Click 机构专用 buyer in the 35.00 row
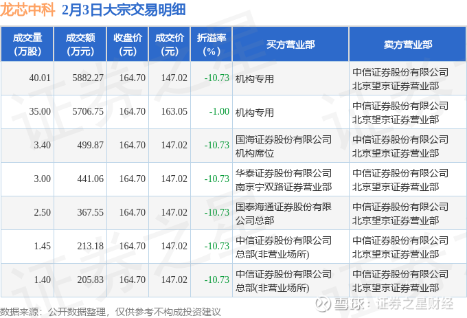Viewport: 467px width, 318px height. tap(255, 113)
